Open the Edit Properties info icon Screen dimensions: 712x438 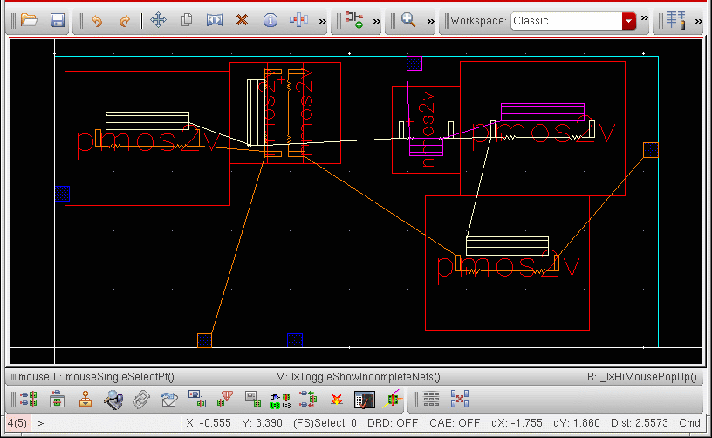pos(270,20)
